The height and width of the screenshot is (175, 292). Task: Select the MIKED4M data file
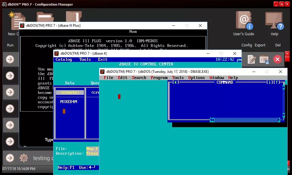coord(69,102)
